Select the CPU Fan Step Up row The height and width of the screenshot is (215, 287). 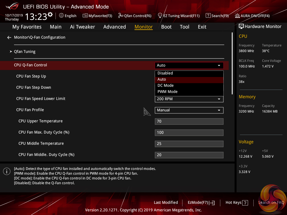[x=31, y=76]
